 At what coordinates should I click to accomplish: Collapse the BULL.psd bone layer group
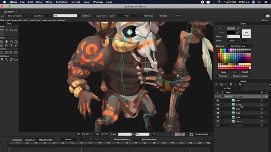[227, 97]
